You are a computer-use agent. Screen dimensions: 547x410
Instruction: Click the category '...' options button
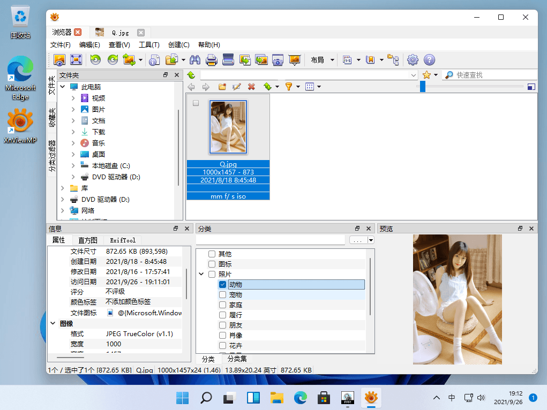358,240
